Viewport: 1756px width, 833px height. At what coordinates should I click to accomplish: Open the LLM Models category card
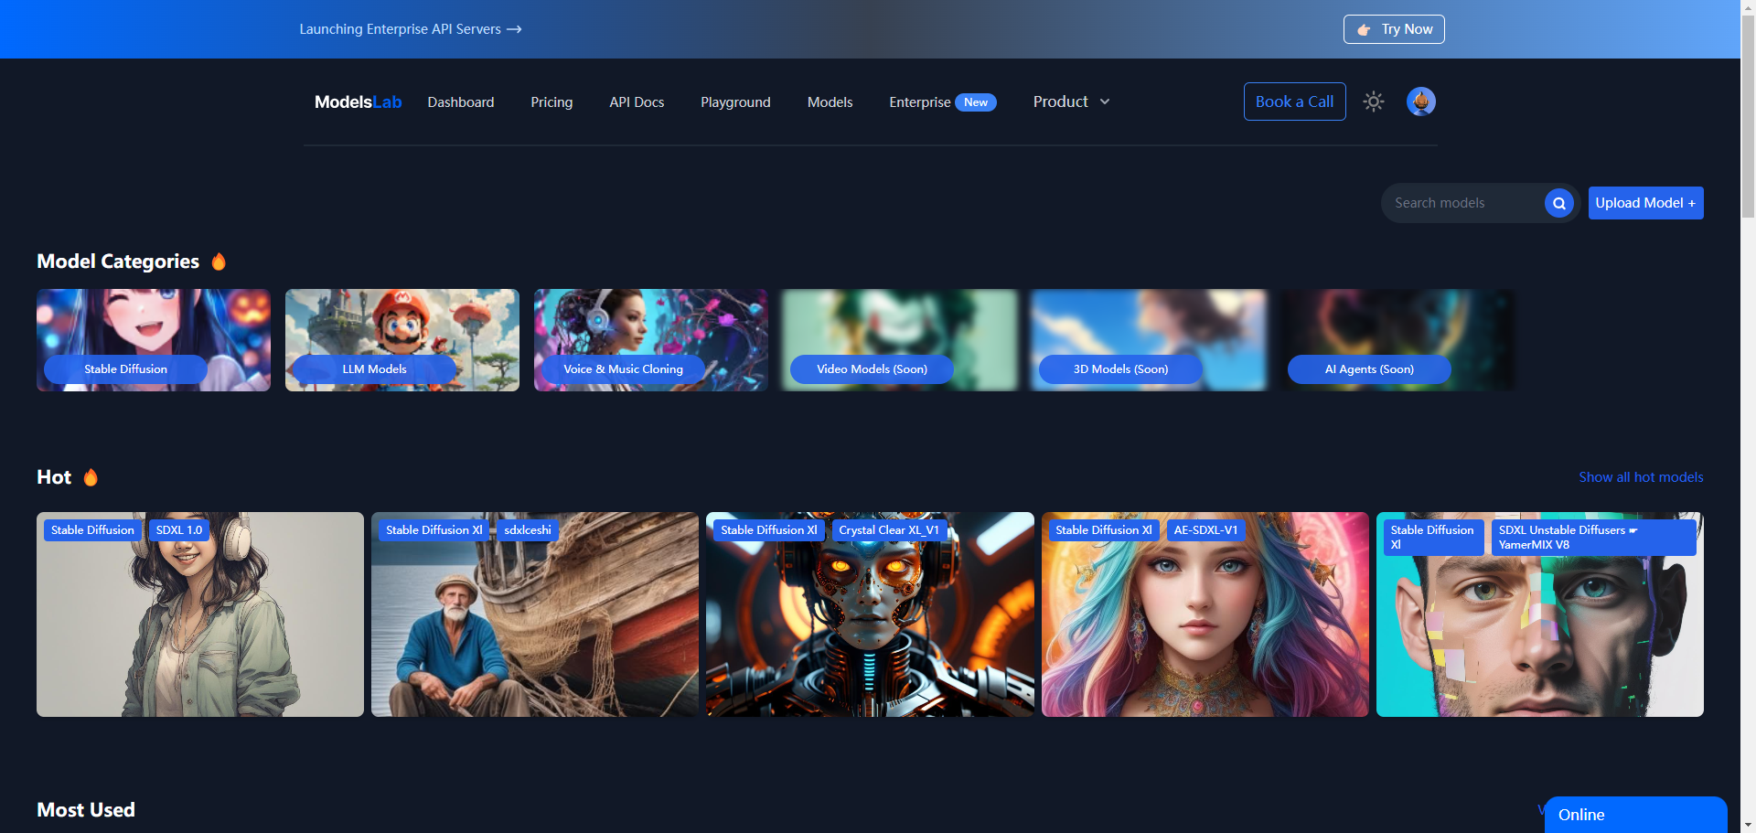click(x=402, y=340)
